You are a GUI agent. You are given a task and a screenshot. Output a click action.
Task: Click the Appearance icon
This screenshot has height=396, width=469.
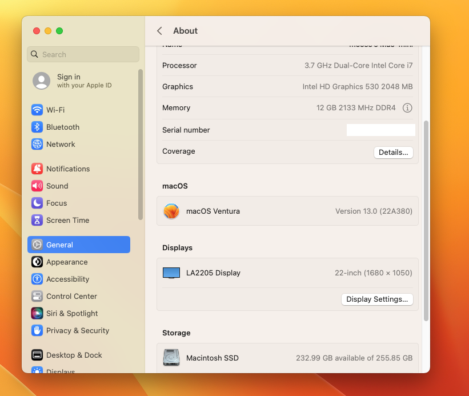(37, 262)
